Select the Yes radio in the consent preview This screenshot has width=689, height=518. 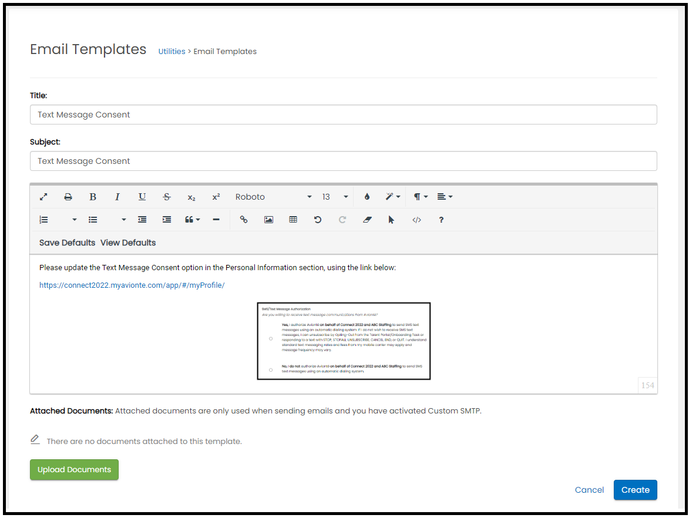270,338
